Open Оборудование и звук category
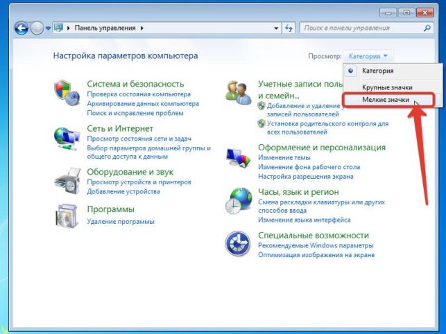This screenshot has width=446, height=334. click(130, 172)
